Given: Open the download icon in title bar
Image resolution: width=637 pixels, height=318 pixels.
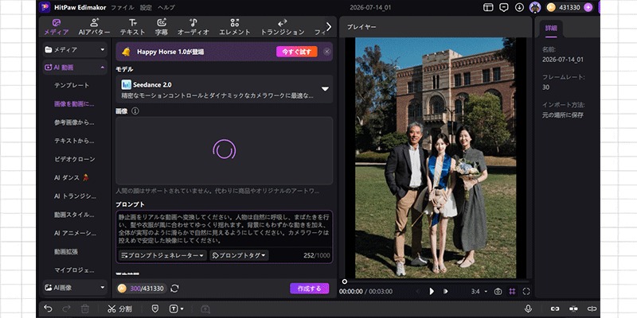Looking at the screenshot, I should click(519, 7).
